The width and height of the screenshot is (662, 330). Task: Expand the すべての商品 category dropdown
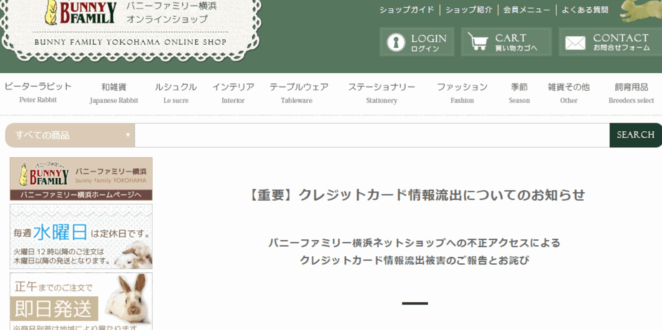[70, 135]
